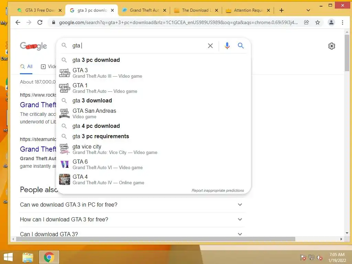Open Action Center flag tray icon

[x=303, y=257]
